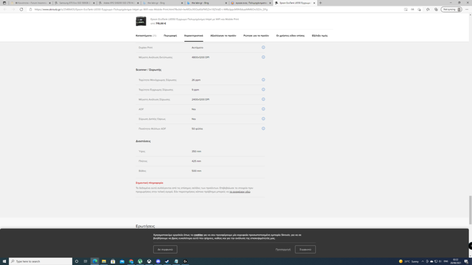472x265 pixels.
Task: Click Type here to search box
Action: coord(41,261)
